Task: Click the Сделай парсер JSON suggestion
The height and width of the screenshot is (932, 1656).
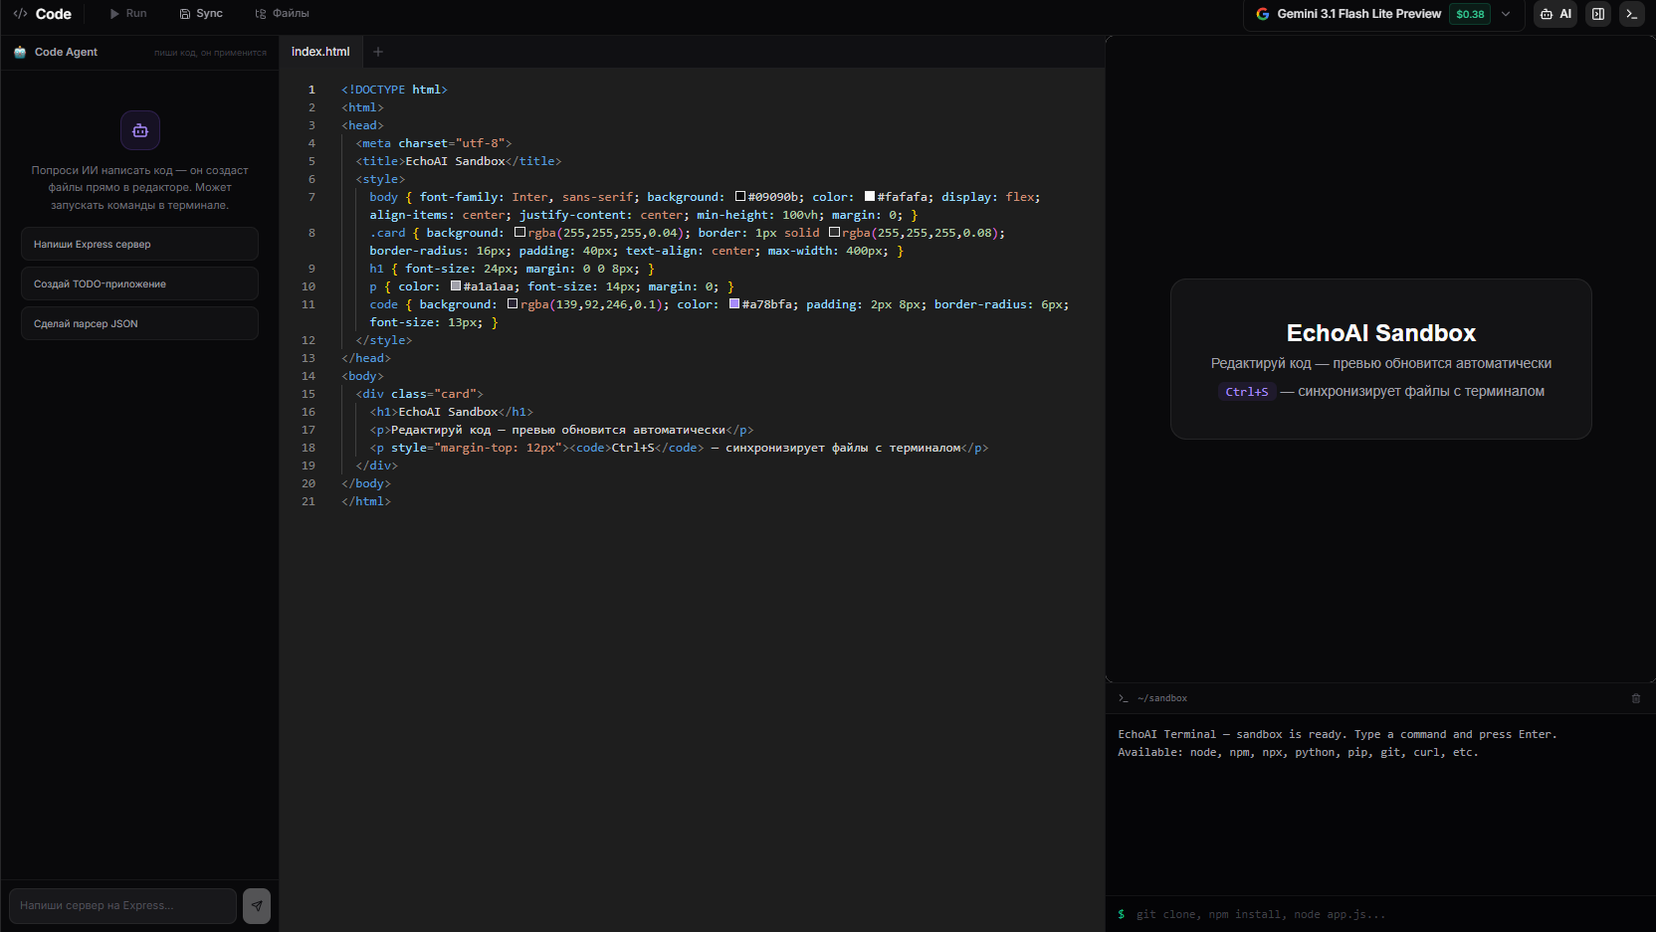Action: 139,323
